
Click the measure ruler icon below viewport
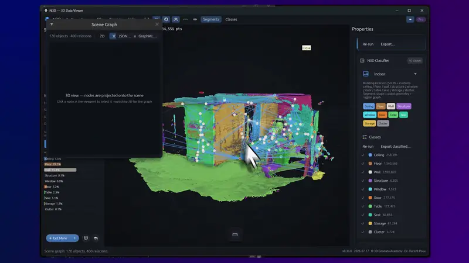(235, 235)
